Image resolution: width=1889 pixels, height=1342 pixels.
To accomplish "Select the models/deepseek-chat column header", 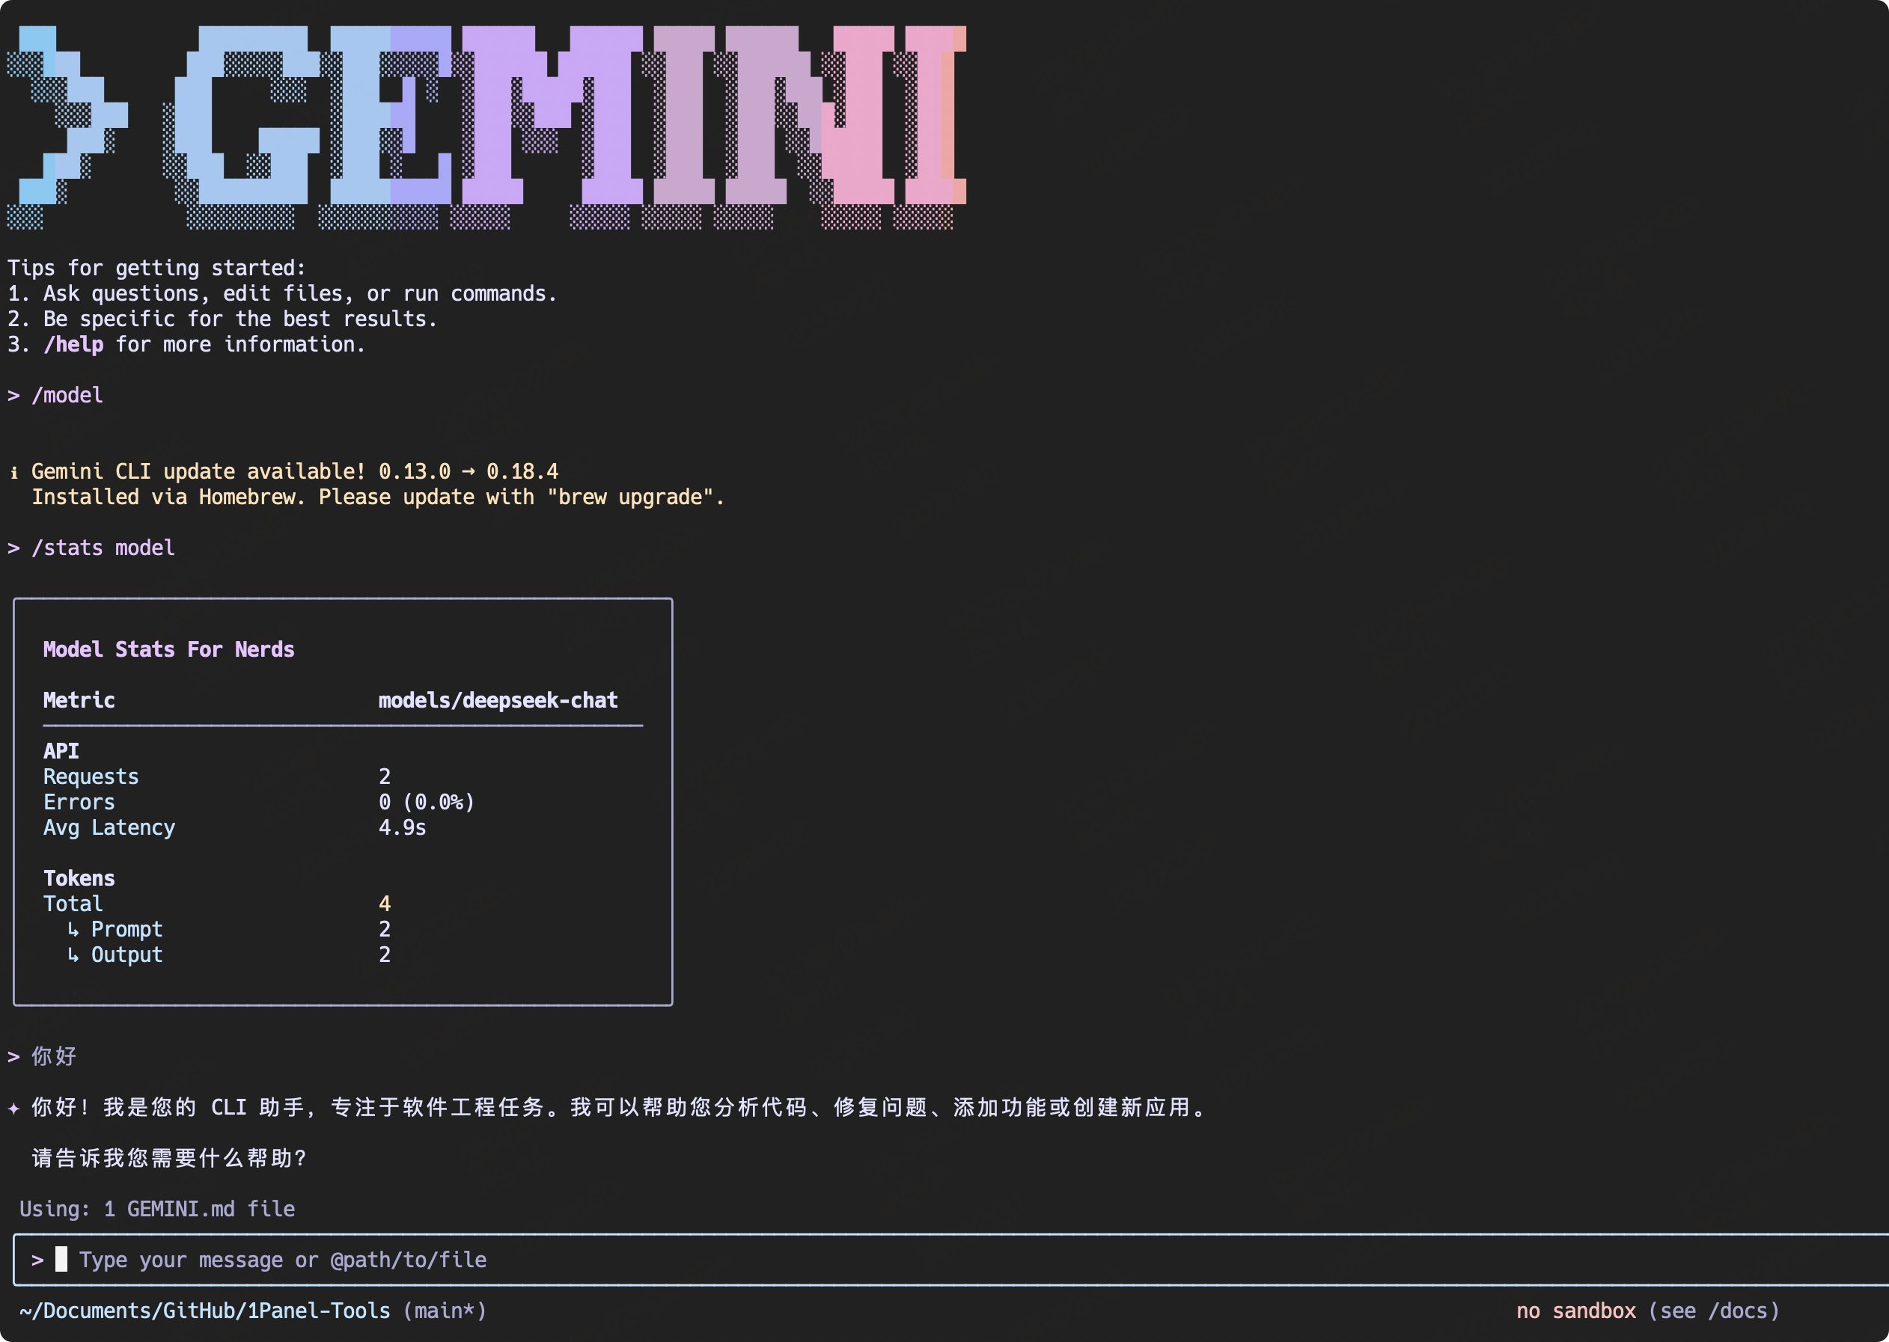I will click(x=498, y=700).
